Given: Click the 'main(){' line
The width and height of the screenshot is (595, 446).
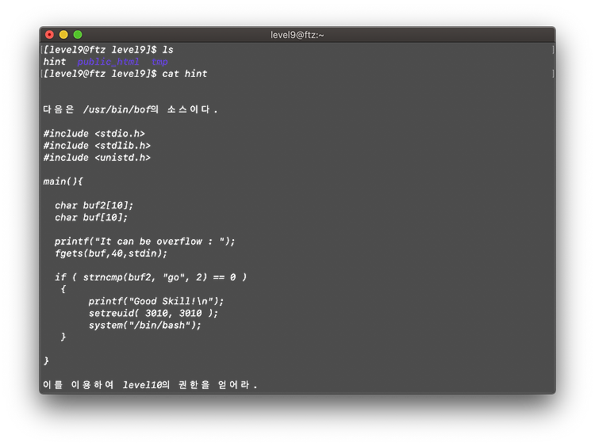Looking at the screenshot, I should 63,181.
